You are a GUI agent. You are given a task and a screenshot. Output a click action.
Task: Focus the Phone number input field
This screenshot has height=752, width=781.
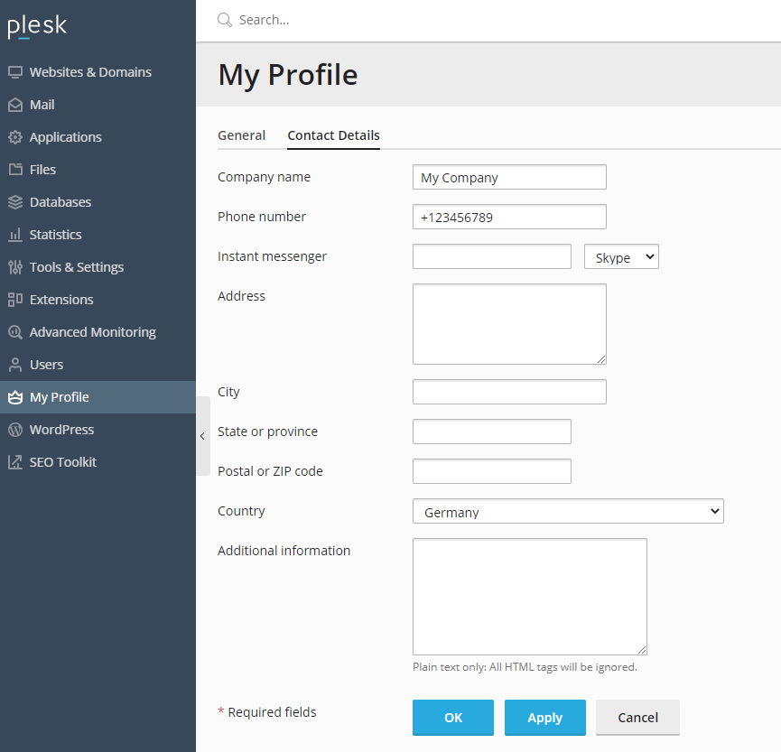pos(509,218)
